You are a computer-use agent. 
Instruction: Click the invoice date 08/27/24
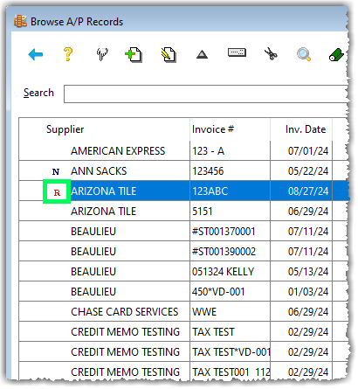click(308, 191)
